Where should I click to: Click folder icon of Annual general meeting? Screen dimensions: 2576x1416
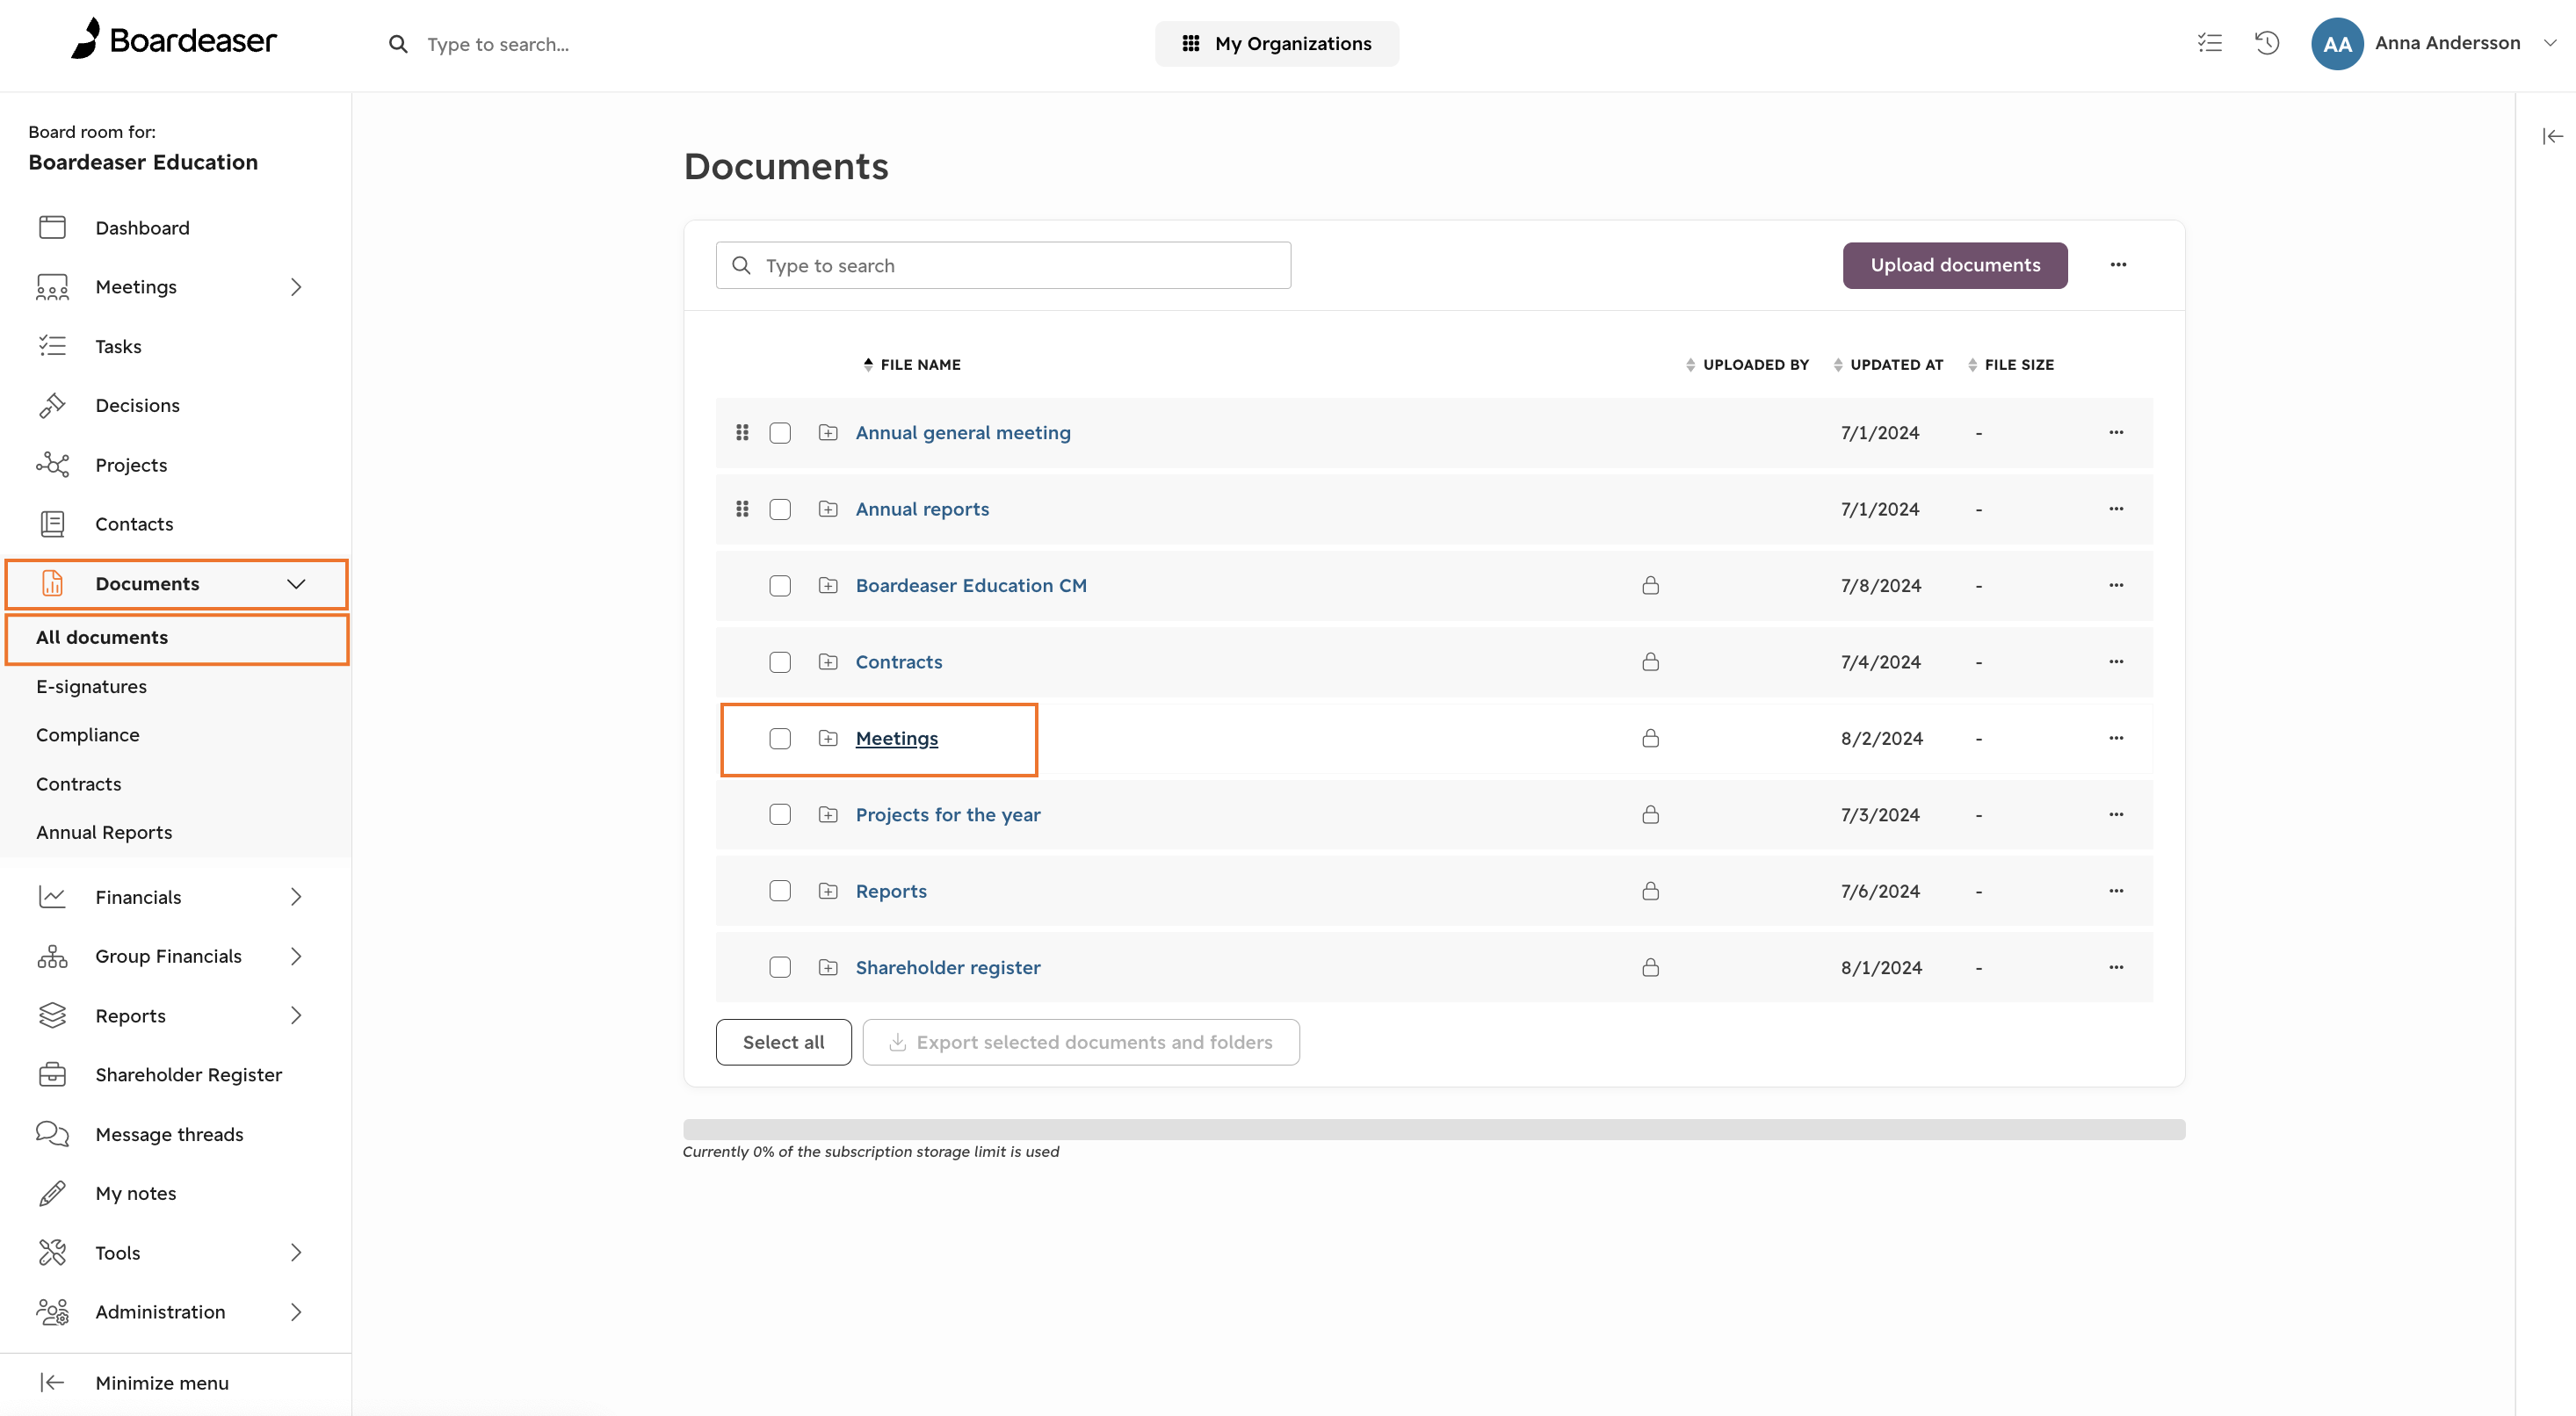click(828, 432)
